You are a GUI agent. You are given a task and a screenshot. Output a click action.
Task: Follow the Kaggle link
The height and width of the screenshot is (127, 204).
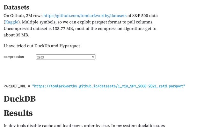[11, 22]
